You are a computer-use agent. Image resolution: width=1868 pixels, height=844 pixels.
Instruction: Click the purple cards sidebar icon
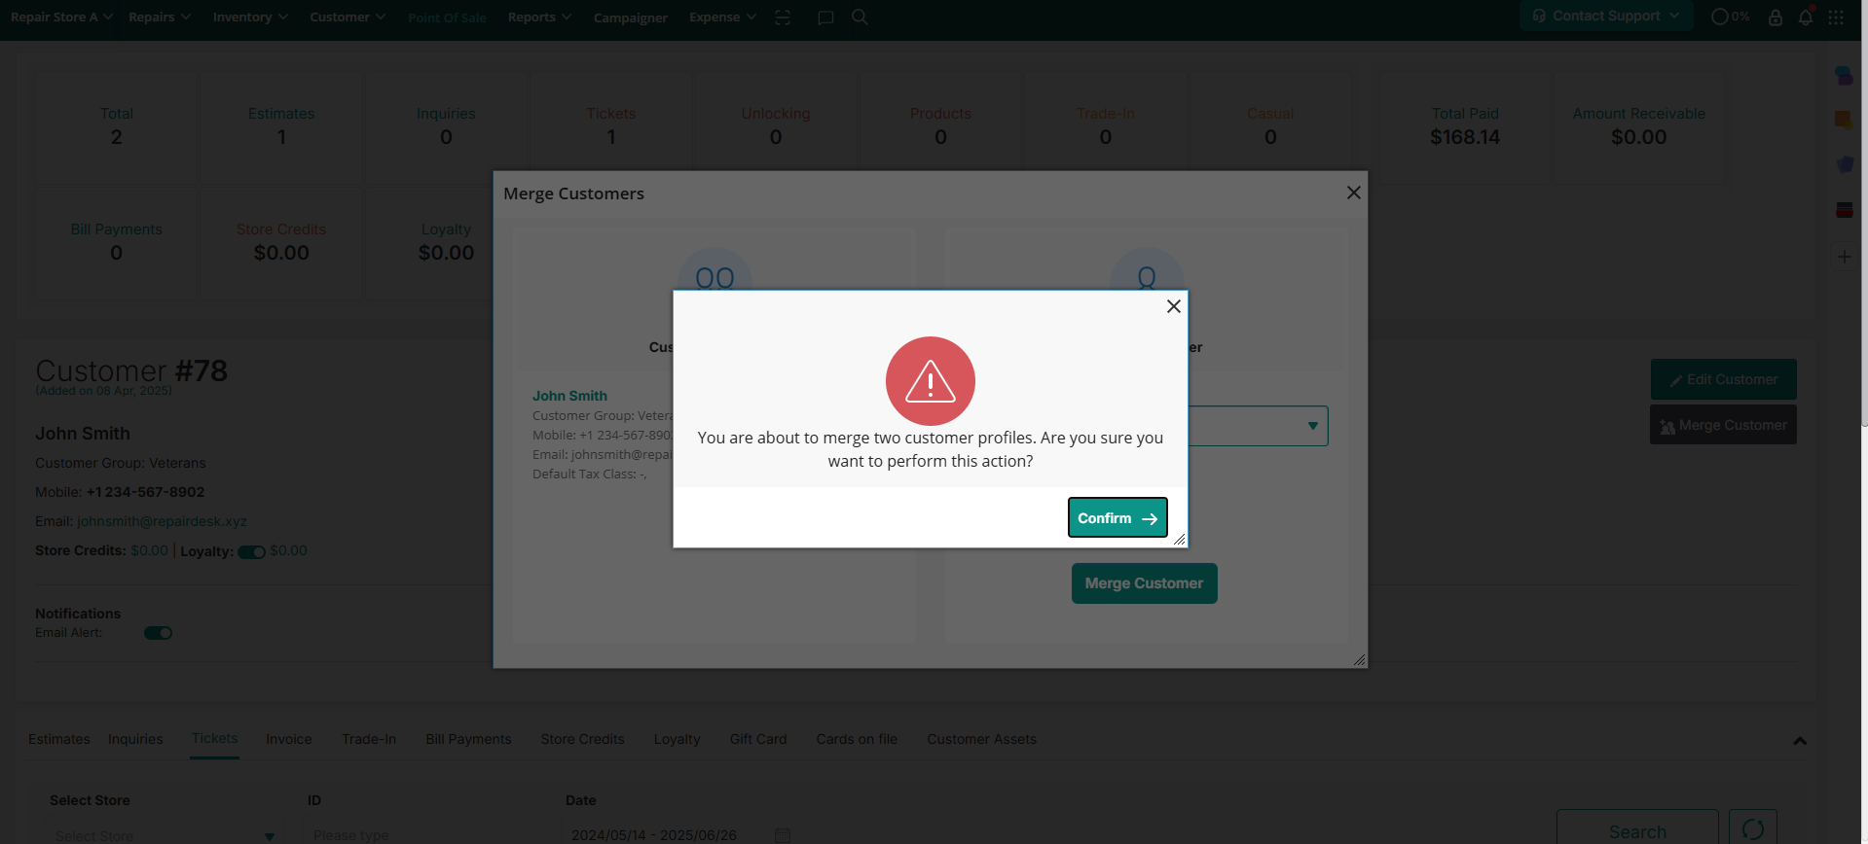[1844, 164]
